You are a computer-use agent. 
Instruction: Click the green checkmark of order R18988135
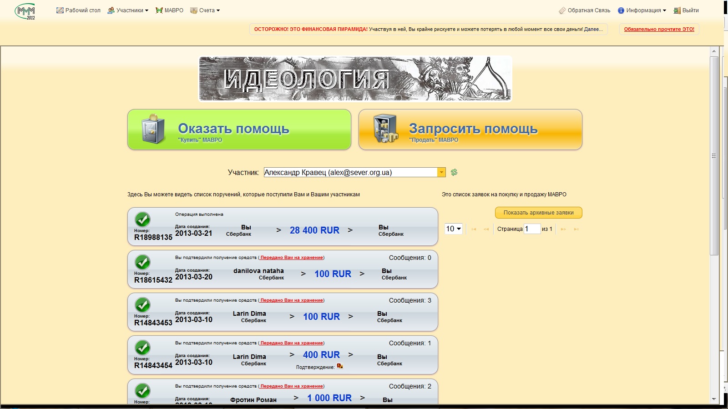click(143, 219)
